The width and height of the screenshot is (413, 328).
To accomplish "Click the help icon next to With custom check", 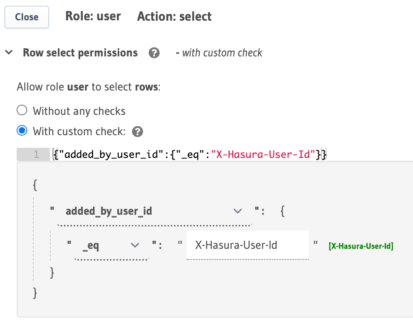I will pos(137,131).
